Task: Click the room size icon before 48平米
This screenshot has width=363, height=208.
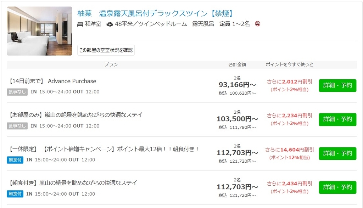Action: point(110,24)
